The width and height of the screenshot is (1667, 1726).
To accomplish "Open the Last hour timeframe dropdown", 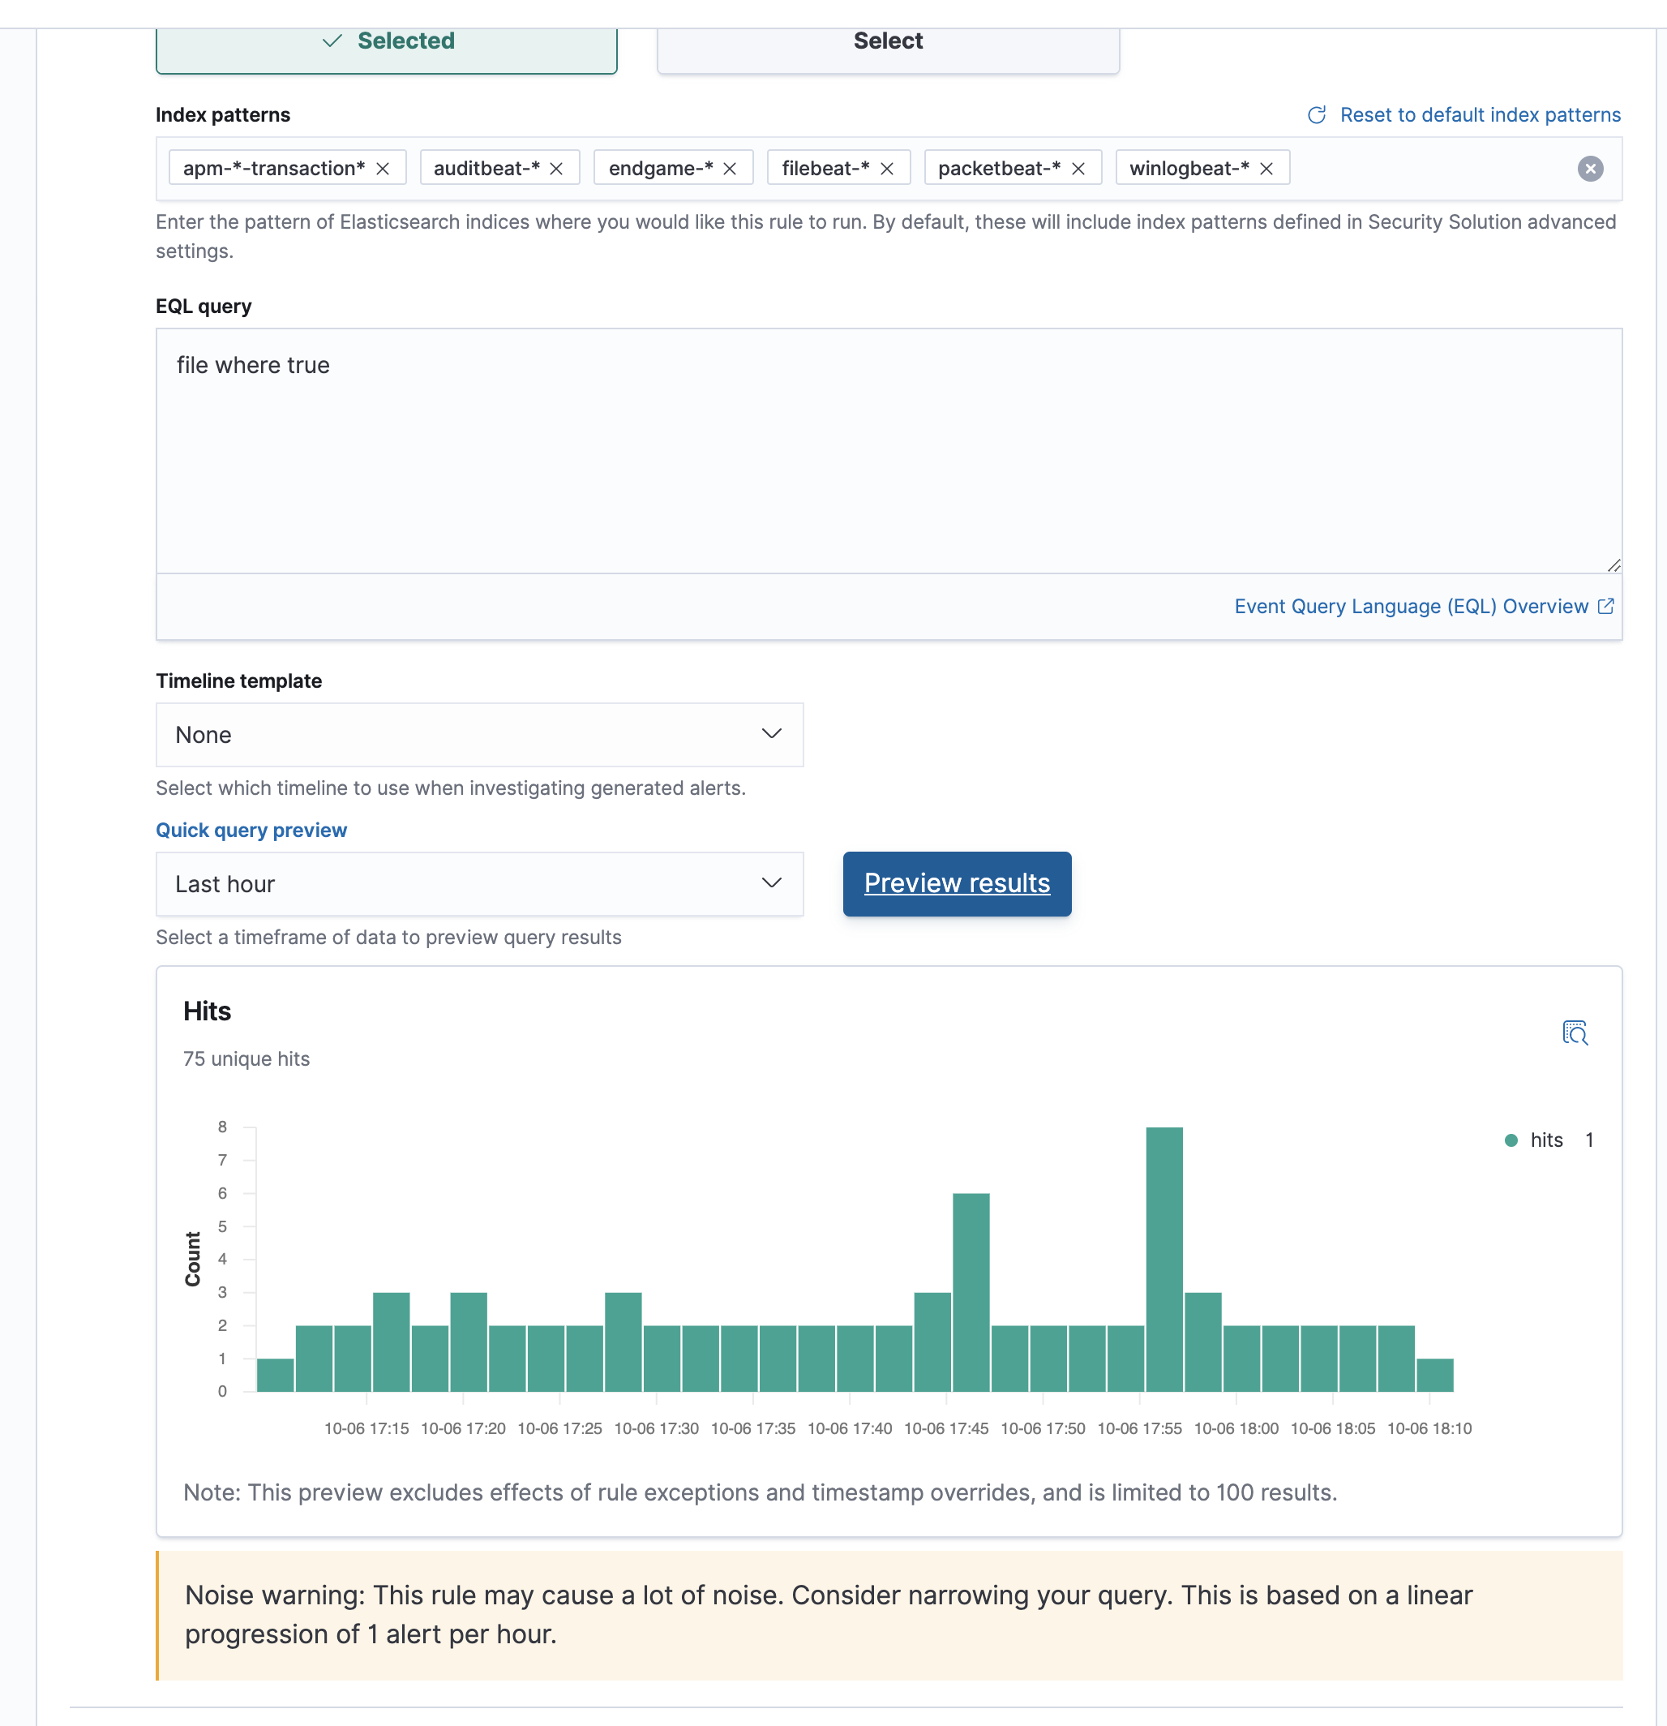I will pos(480,883).
